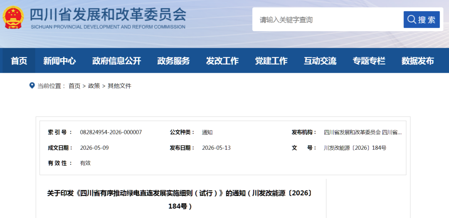Click the English commission name subtitle

(x=108, y=27)
